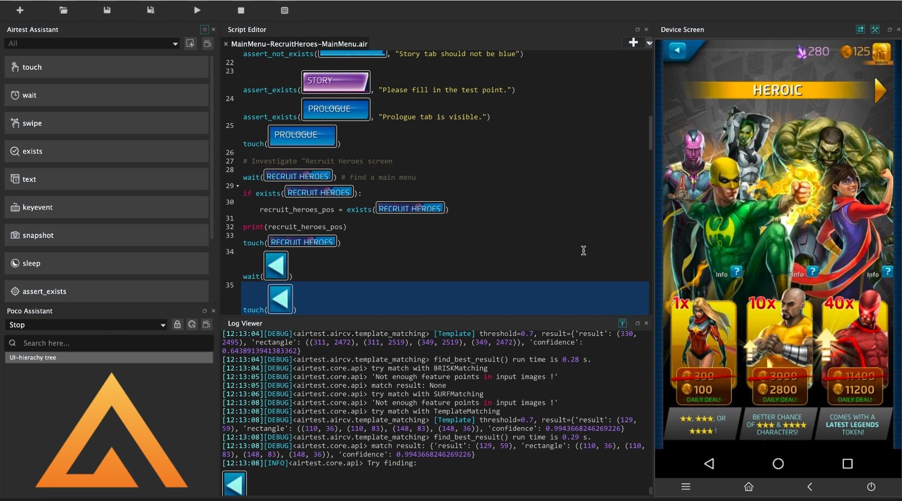Screen dimensions: 902x501
Task: Click back-arrow image in wait on line 34
Action: click(x=276, y=266)
